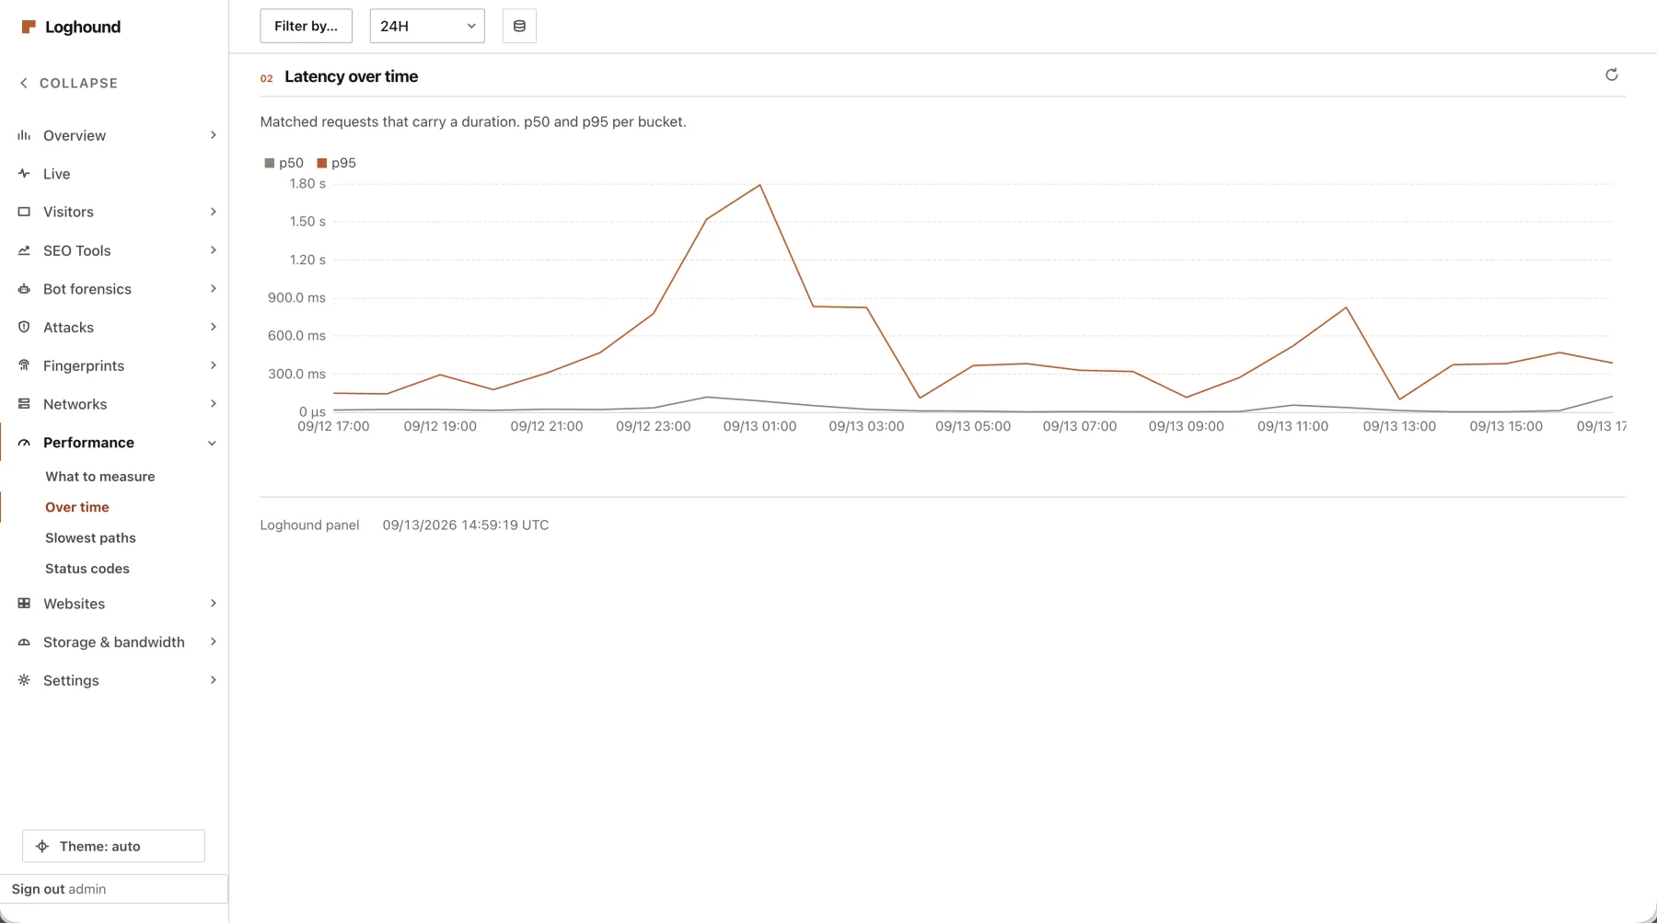Viewport: 1657px width, 923px height.
Task: Expand the Overview section chevron
Action: coord(213,135)
